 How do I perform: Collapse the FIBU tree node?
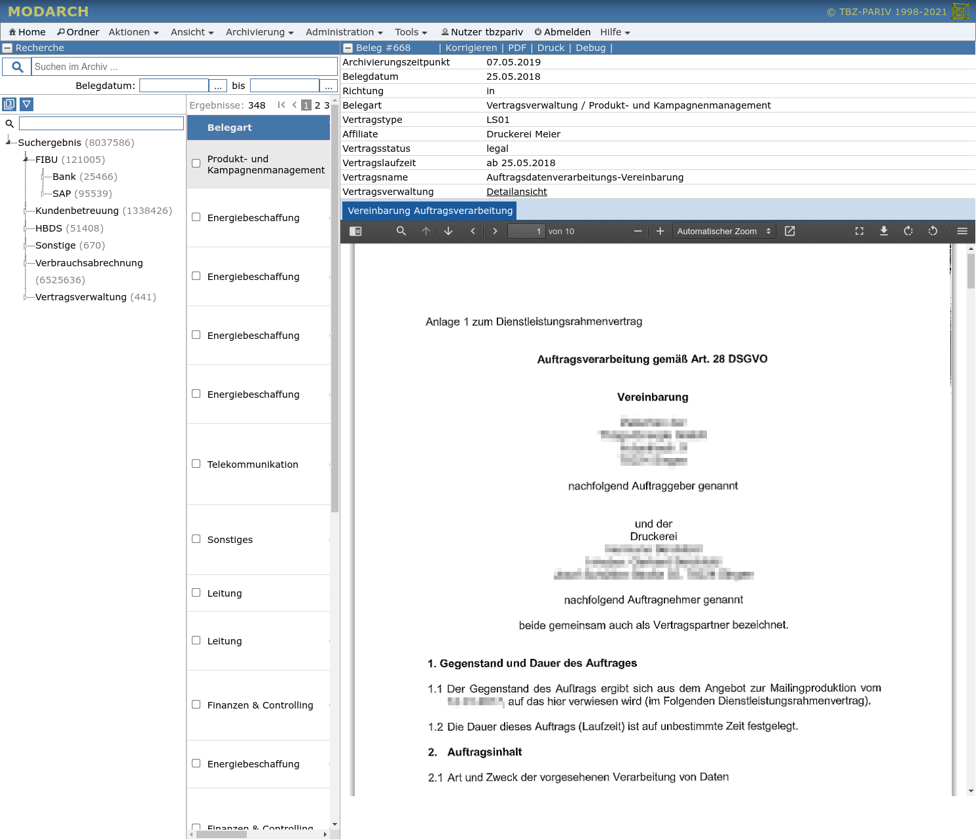[x=26, y=160]
